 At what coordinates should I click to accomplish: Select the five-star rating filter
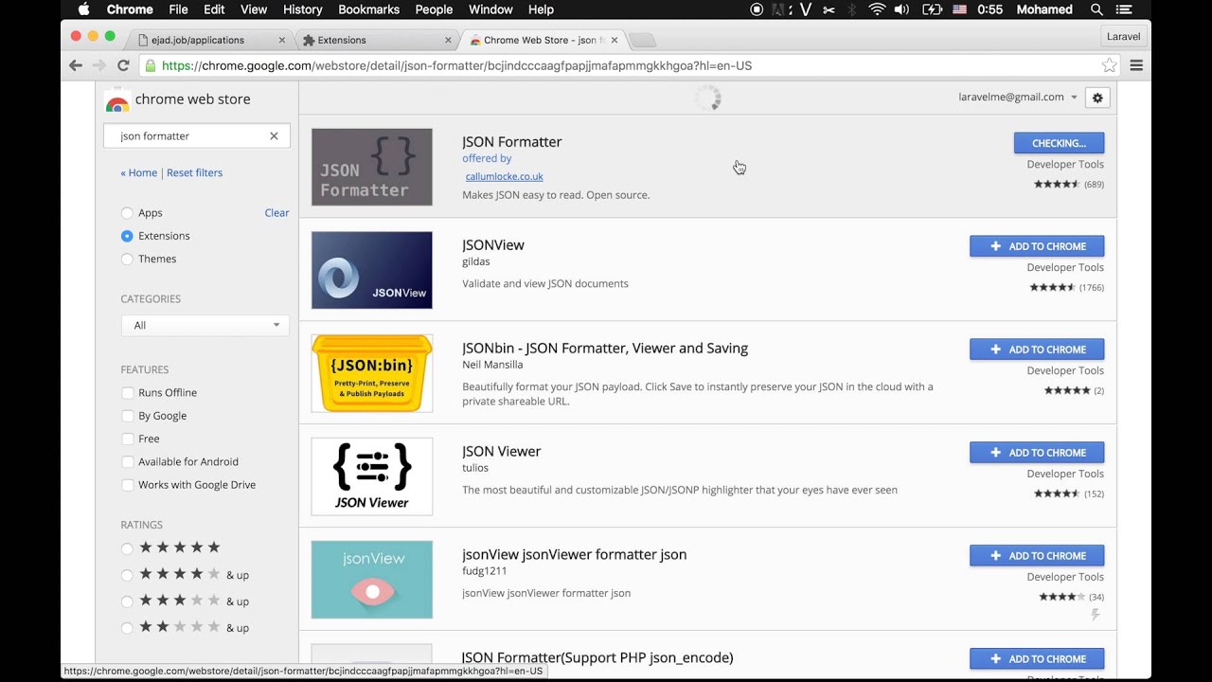(x=127, y=548)
